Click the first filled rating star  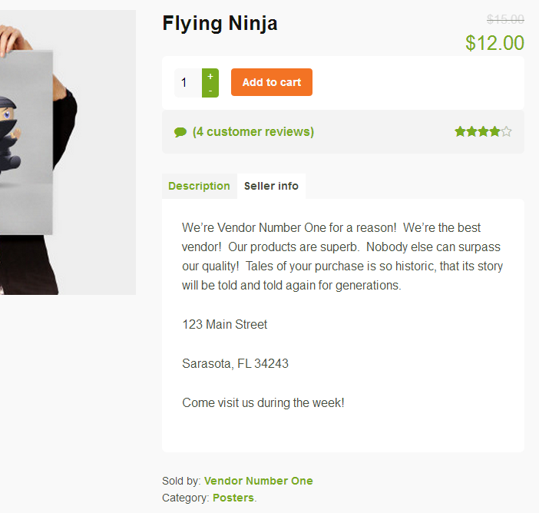tap(460, 131)
